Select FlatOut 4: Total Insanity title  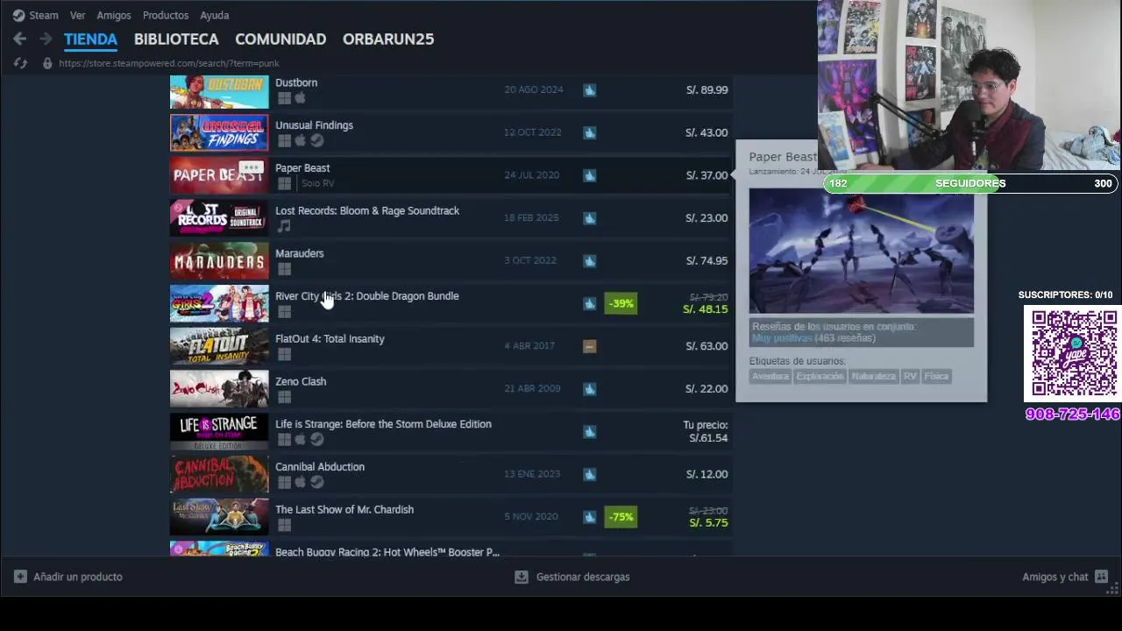330,339
